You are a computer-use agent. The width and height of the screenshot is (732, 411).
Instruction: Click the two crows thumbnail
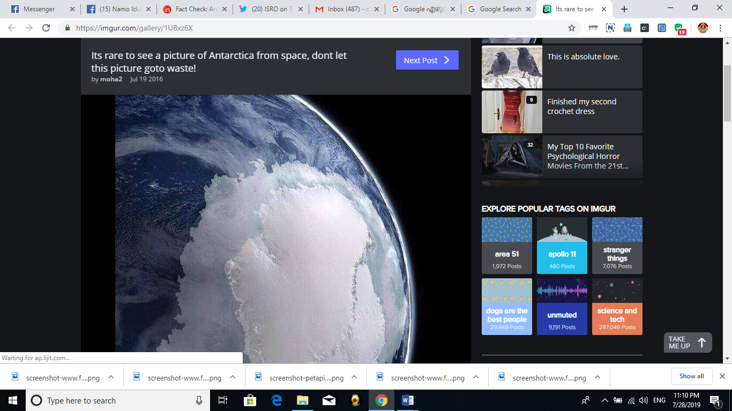(x=512, y=67)
